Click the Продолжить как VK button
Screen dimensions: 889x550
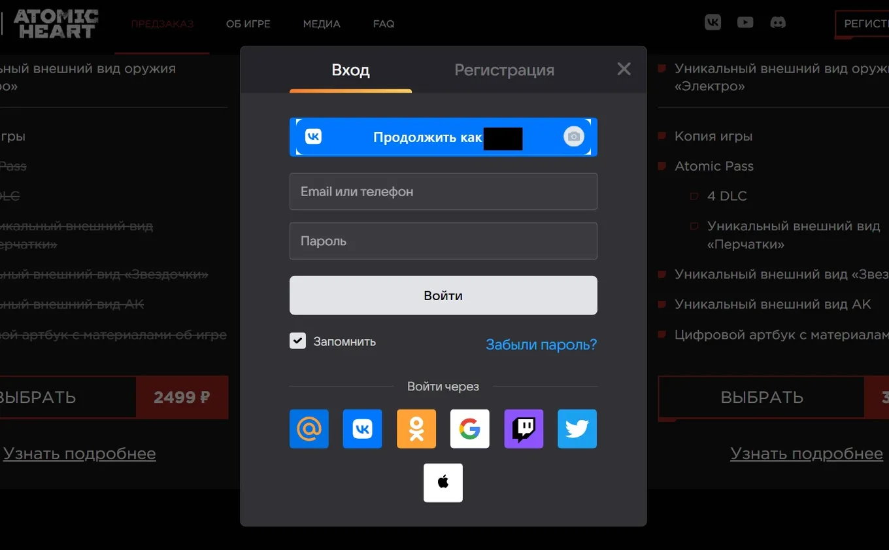pos(443,137)
